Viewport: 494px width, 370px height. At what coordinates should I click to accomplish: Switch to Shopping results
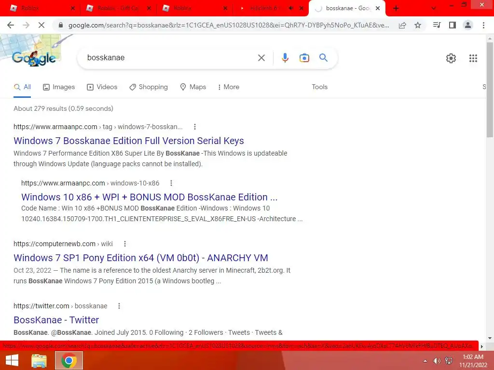click(149, 87)
